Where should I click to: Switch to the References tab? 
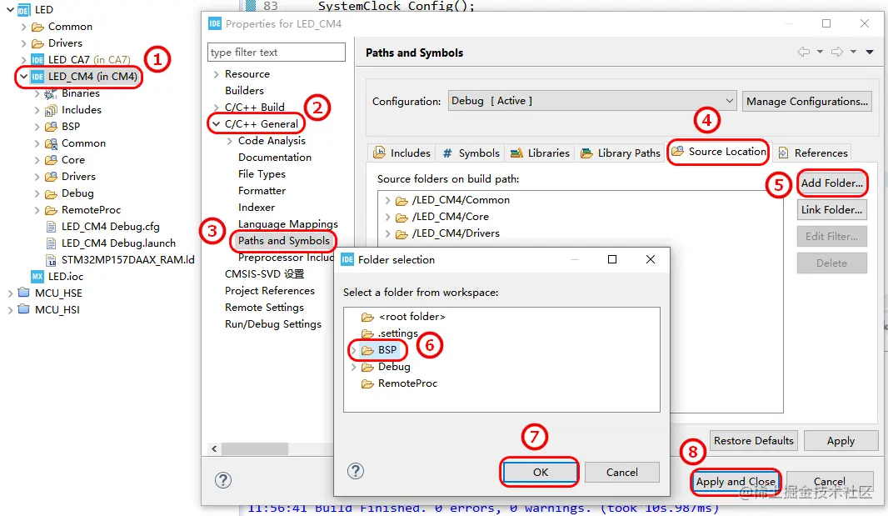click(x=813, y=153)
